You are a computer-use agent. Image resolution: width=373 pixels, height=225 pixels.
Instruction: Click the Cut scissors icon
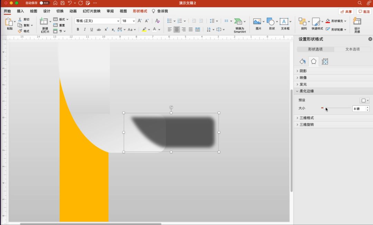point(20,19)
